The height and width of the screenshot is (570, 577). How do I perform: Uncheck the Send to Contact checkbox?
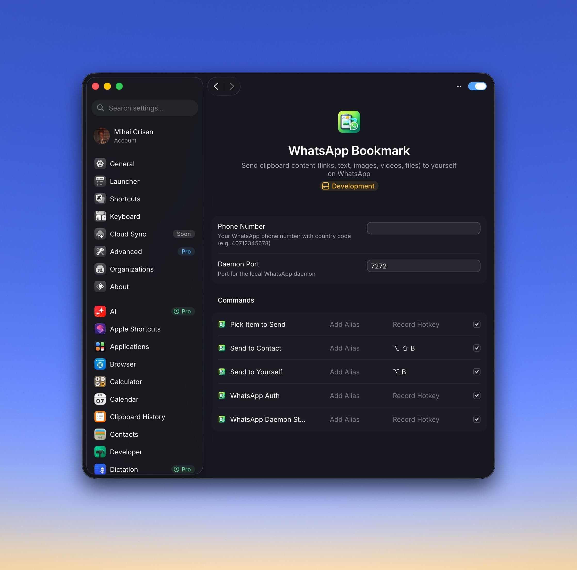[477, 348]
